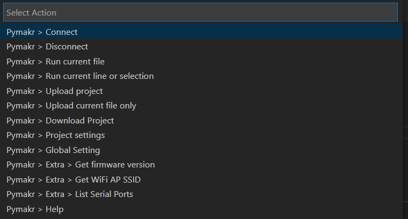Get the WiFi access point SSID
Viewport: 408px width, 219px height.
pyautogui.click(x=74, y=179)
